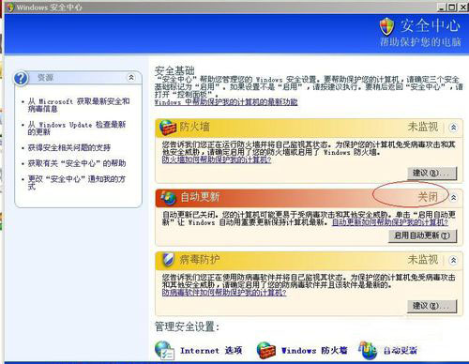Collapse the 病毒防护 section chevron

[453, 260]
